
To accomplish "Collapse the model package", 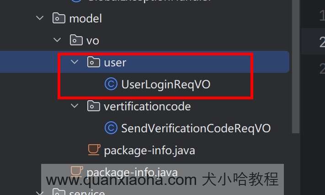I will click(x=40, y=18).
